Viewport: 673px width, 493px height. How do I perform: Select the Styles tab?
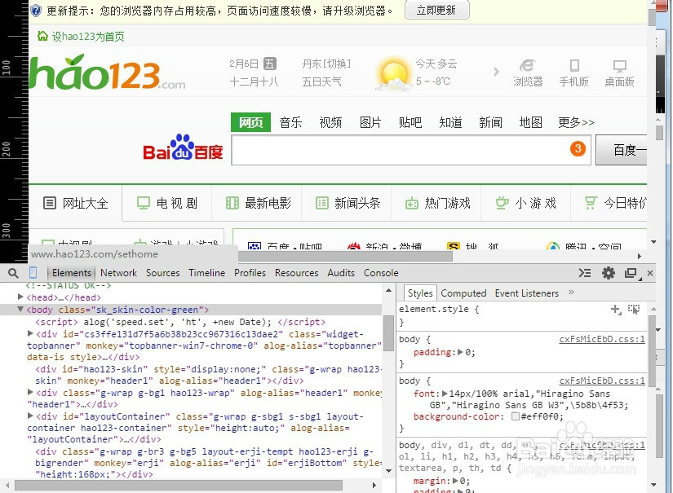[x=420, y=293]
